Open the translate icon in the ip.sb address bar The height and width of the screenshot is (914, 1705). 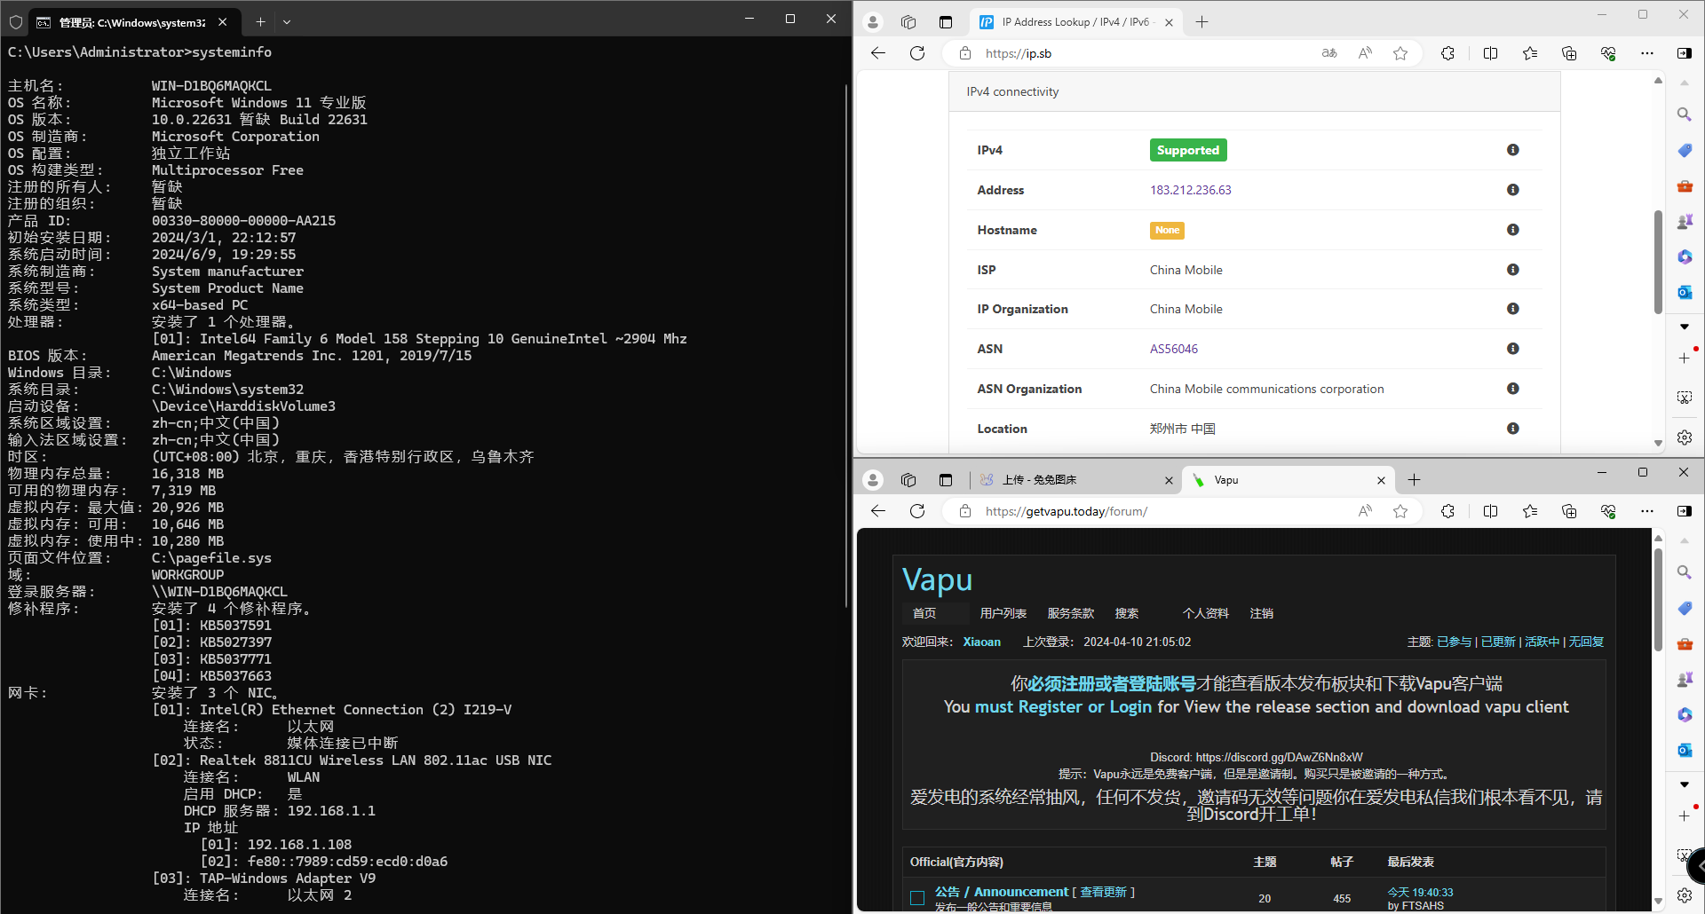click(x=1329, y=53)
